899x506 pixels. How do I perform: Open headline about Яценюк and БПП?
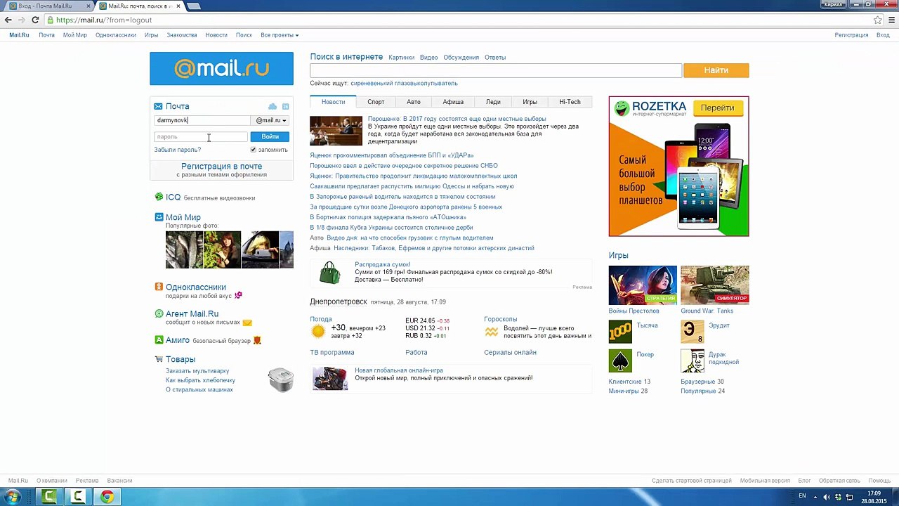click(392, 155)
